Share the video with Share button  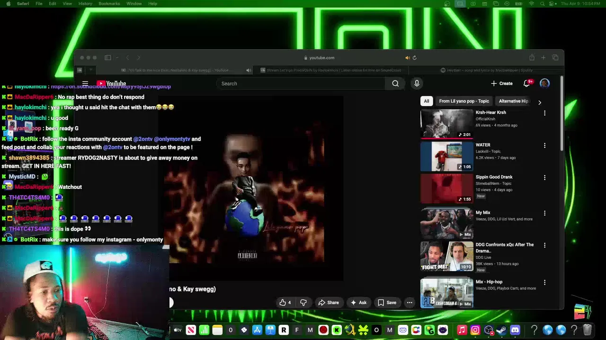329,303
